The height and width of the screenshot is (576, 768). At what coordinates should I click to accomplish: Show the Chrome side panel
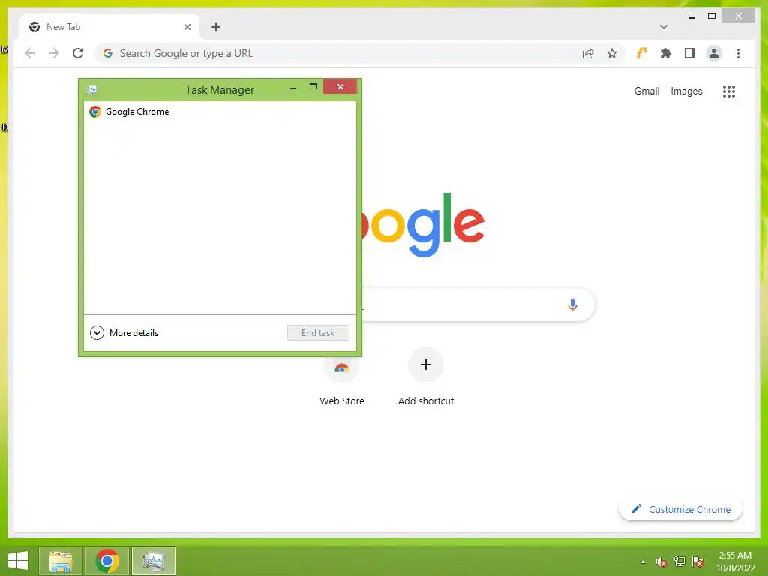pos(690,53)
